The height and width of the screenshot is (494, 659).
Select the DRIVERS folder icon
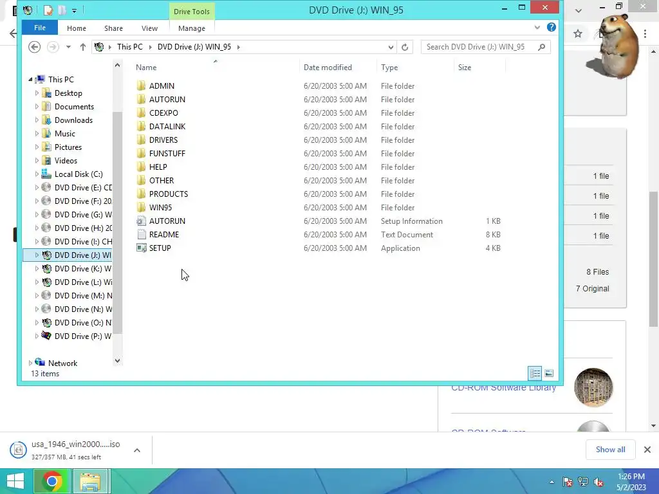pyautogui.click(x=141, y=140)
